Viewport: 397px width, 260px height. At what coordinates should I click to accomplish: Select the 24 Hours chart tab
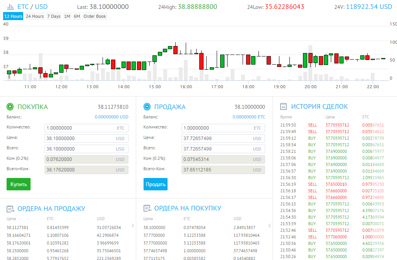pos(35,16)
